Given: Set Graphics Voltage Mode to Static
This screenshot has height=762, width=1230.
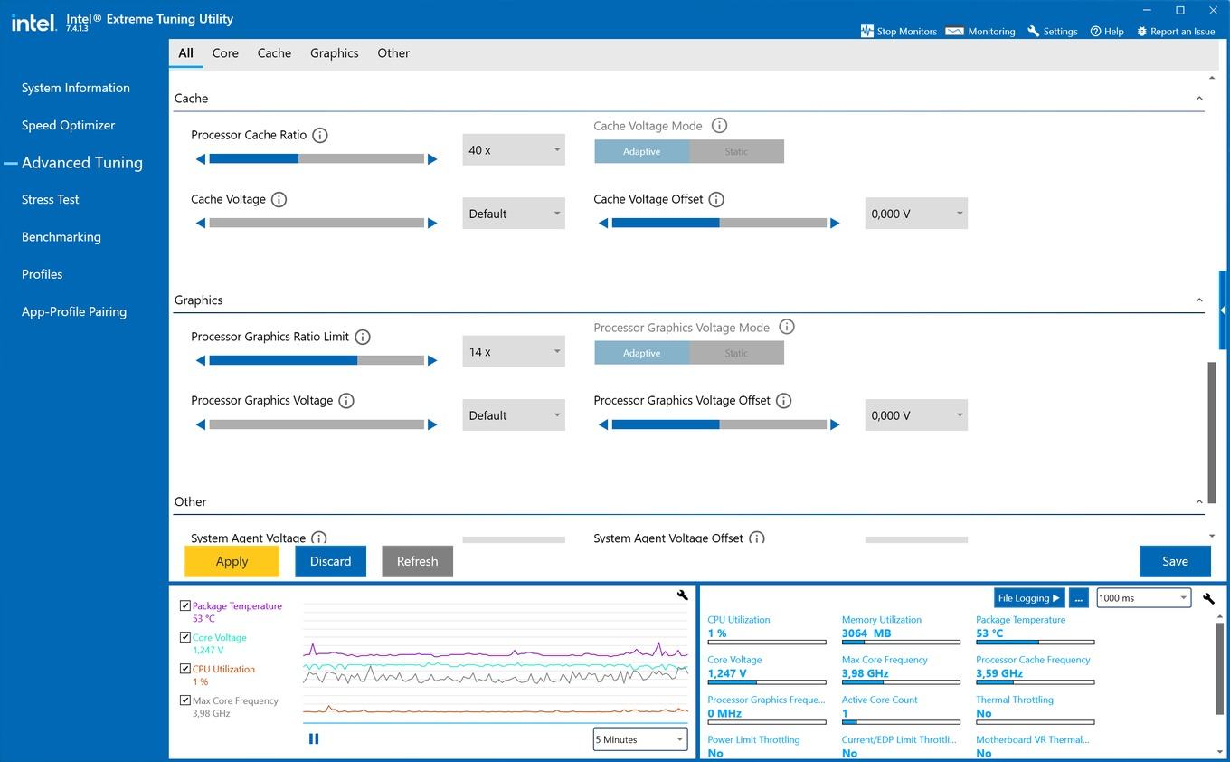Looking at the screenshot, I should (x=736, y=353).
